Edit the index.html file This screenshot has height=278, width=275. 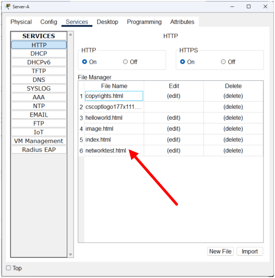(173, 140)
